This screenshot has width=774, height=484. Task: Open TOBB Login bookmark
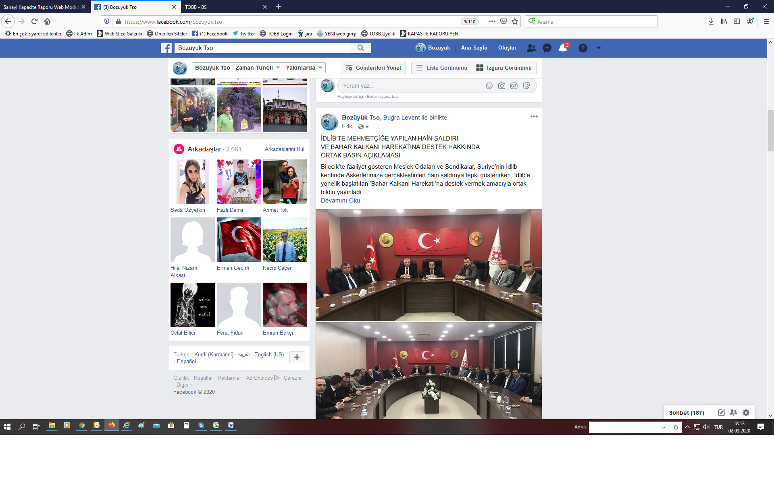coord(276,34)
